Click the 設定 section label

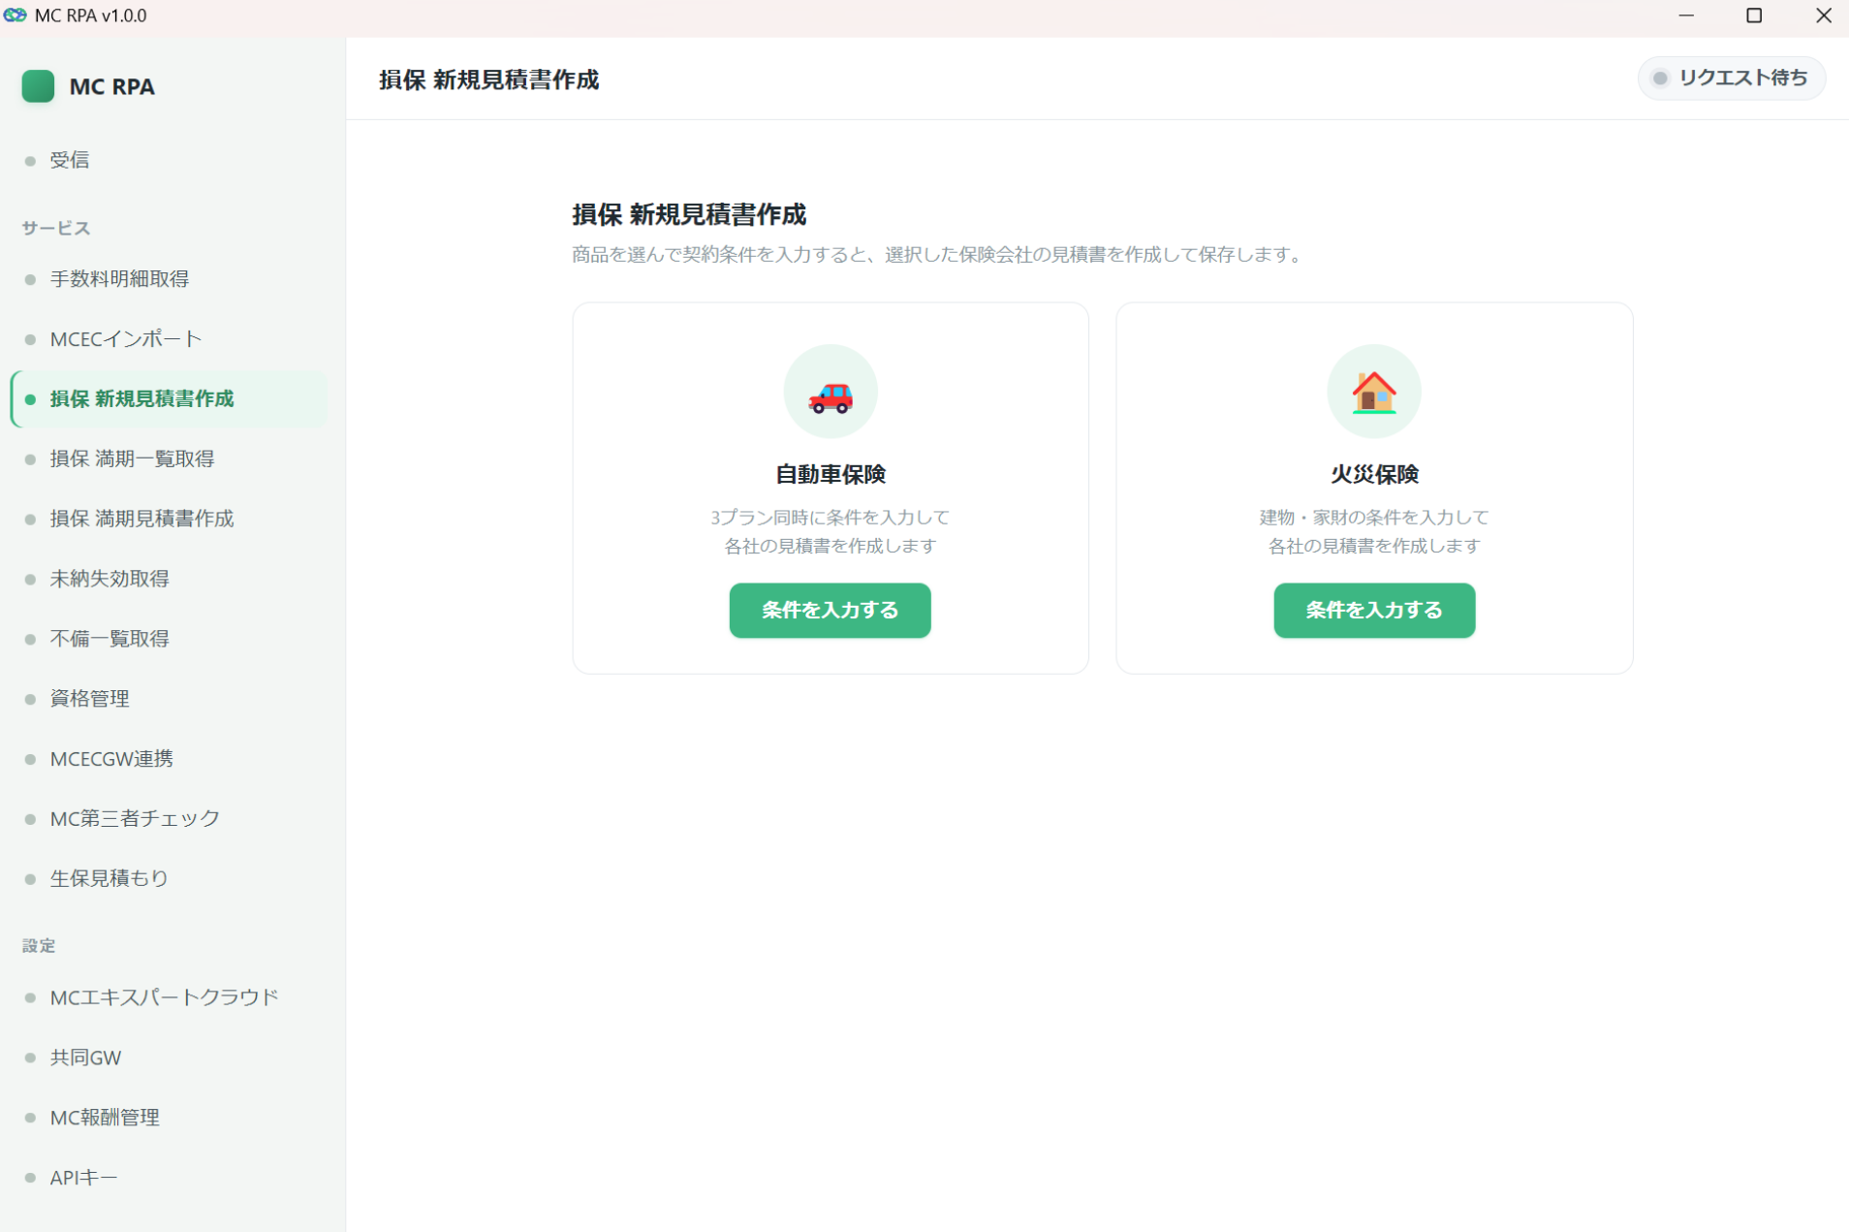tap(39, 946)
